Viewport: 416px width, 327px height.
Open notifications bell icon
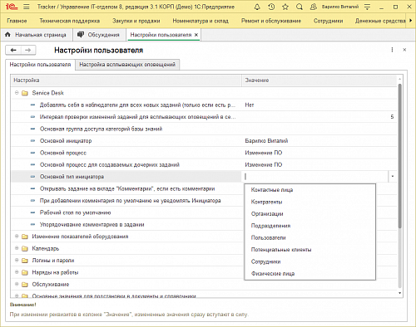pos(257,7)
